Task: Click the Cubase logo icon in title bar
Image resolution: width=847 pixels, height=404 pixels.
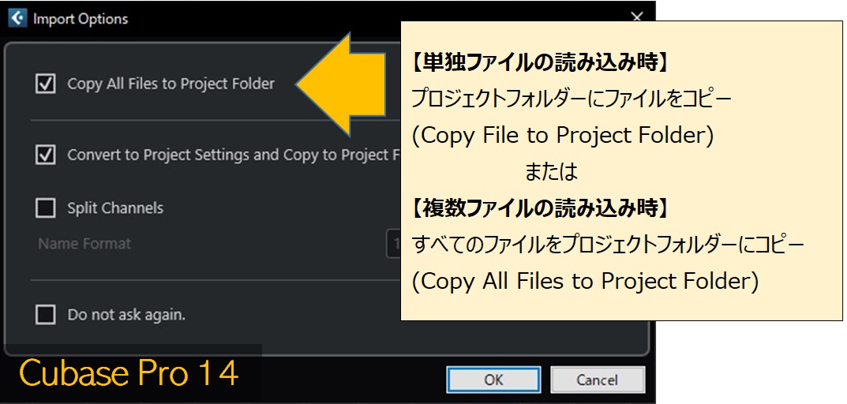Action: [x=17, y=19]
